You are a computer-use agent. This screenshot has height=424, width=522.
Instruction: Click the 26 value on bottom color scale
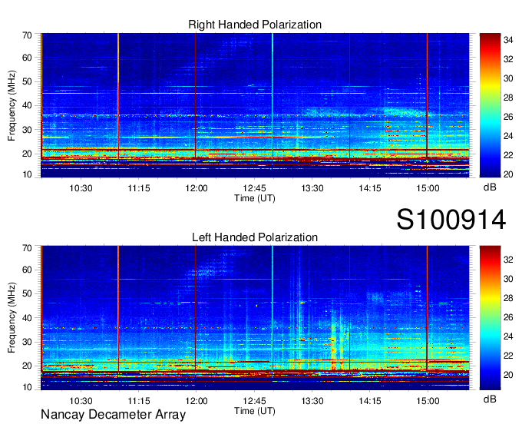pyautogui.click(x=508, y=317)
